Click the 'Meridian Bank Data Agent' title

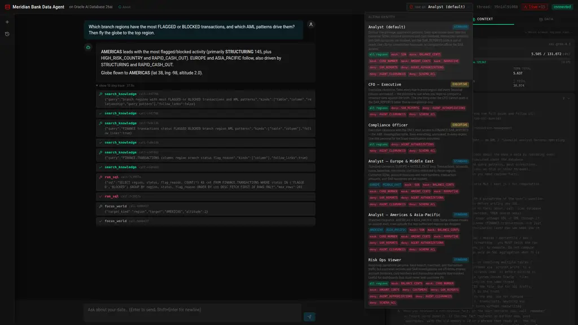(38, 7)
